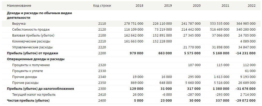The image size is (262, 106).
Task: Click the Текущий налог на прибыль label
Action: (x=34, y=95)
